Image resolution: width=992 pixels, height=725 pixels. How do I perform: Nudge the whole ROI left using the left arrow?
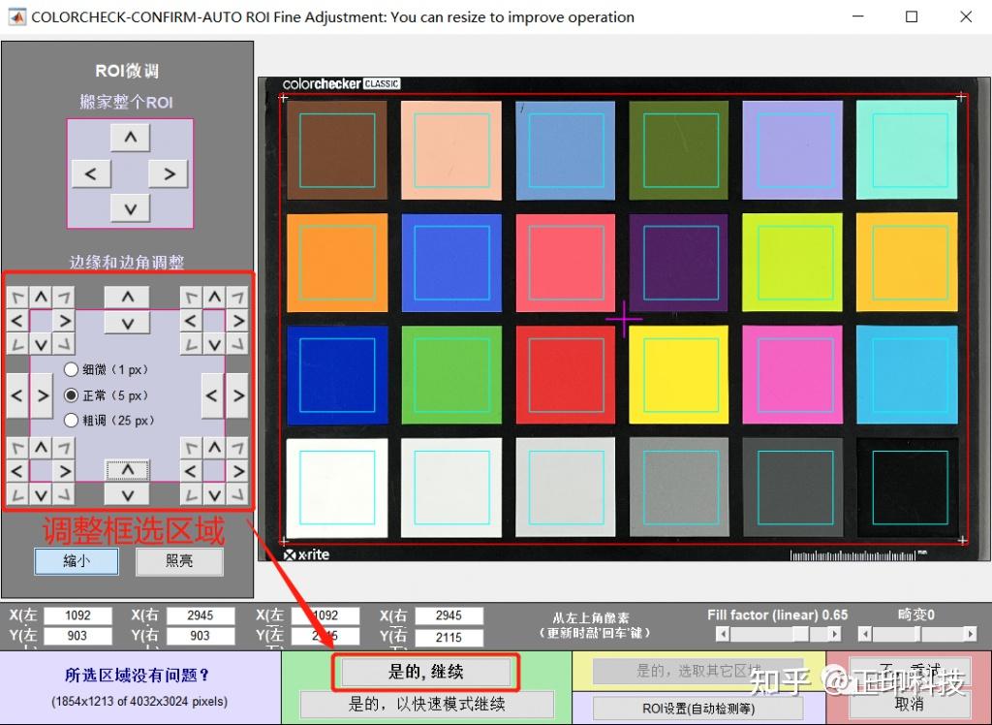(x=92, y=173)
